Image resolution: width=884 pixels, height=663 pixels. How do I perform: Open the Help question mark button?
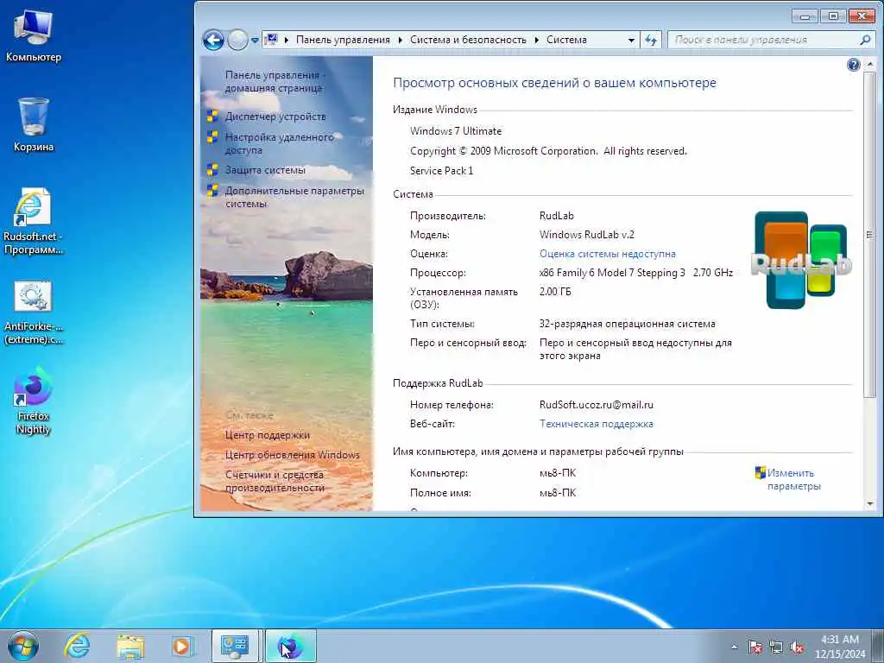tap(854, 65)
